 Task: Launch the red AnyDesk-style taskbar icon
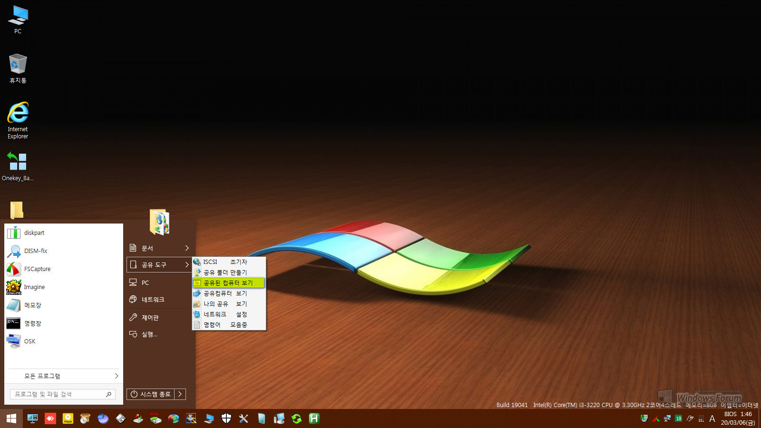[x=50, y=418]
